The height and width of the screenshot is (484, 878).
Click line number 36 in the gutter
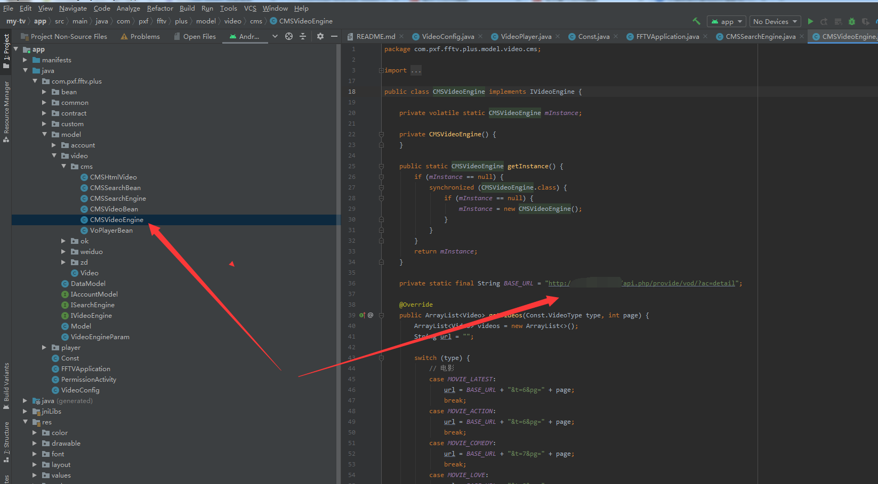click(x=352, y=283)
